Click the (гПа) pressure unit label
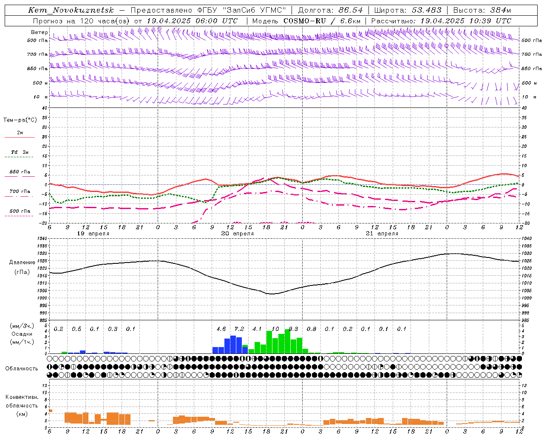Viewport: 544px width, 435px height. coord(22,272)
